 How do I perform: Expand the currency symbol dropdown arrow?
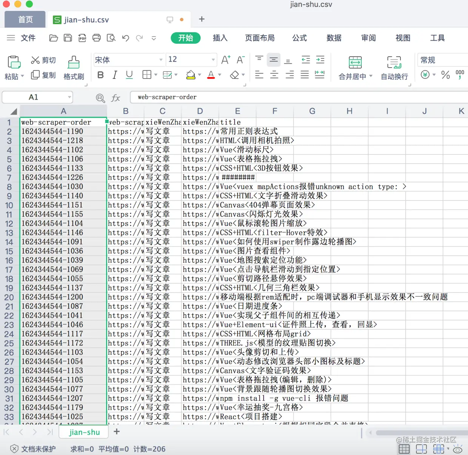click(x=434, y=75)
